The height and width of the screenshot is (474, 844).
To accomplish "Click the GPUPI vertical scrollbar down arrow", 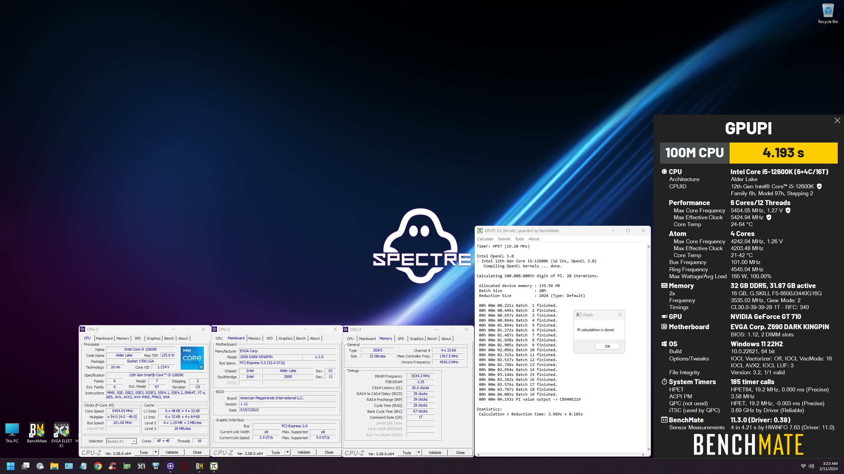I will pos(648,449).
